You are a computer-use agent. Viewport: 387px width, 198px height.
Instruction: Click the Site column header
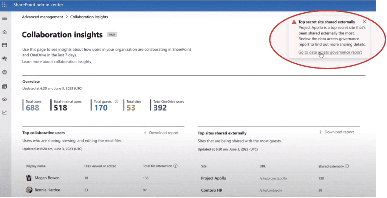click(204, 166)
